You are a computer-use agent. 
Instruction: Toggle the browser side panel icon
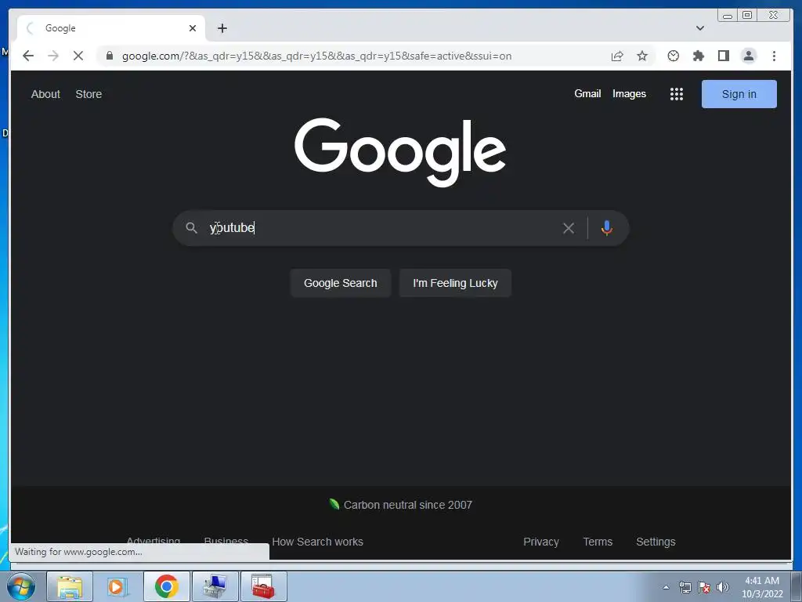coord(723,56)
